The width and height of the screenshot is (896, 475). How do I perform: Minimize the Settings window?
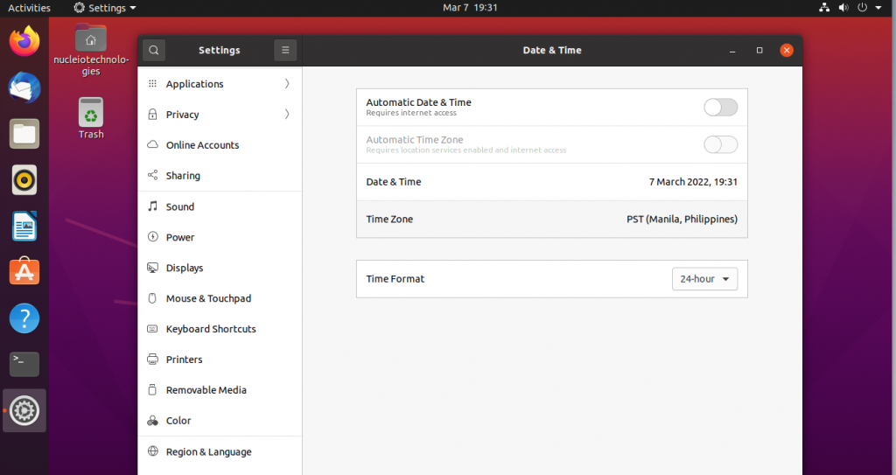click(732, 51)
